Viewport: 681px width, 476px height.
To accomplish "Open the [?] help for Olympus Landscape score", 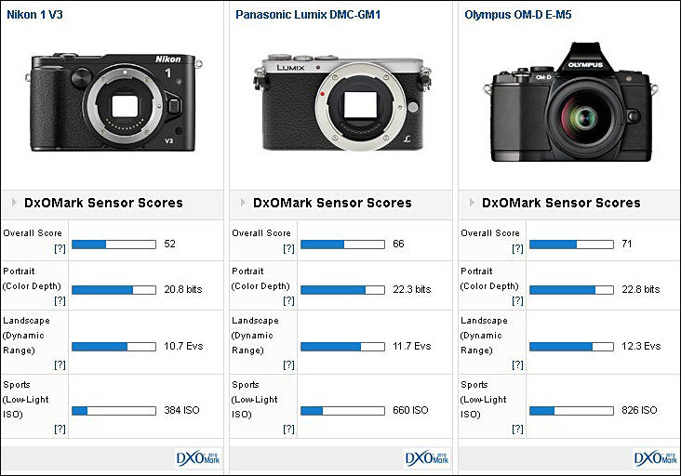I will [517, 364].
